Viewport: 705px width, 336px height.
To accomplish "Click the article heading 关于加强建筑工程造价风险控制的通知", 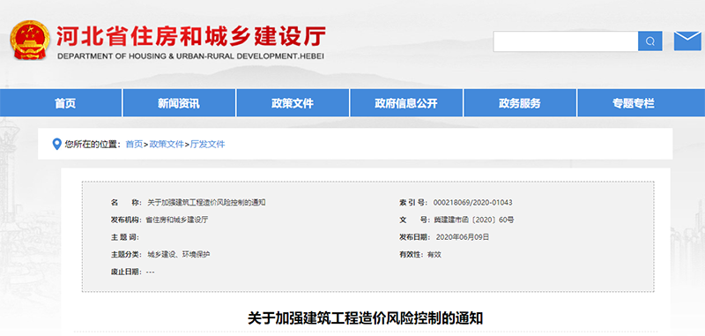I will [366, 318].
